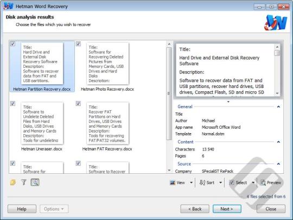Collapse the Source section
This screenshot has height=220, width=293.
278,164
